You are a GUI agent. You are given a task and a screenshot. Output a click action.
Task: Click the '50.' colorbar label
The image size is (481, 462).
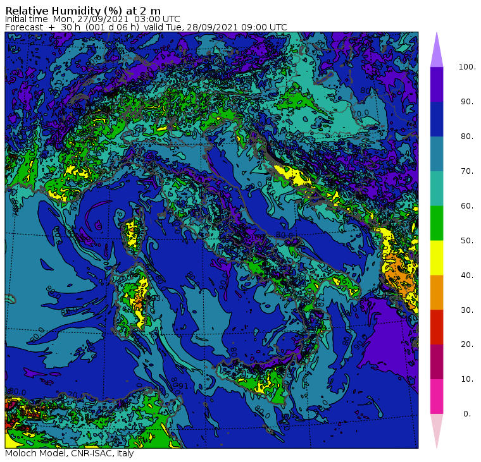467,241
